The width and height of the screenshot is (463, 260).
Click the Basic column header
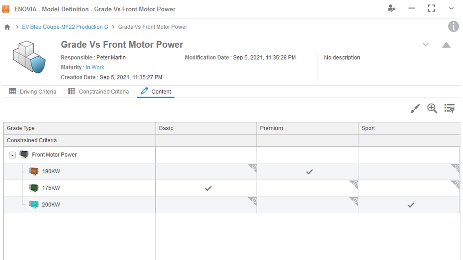[x=206, y=128]
